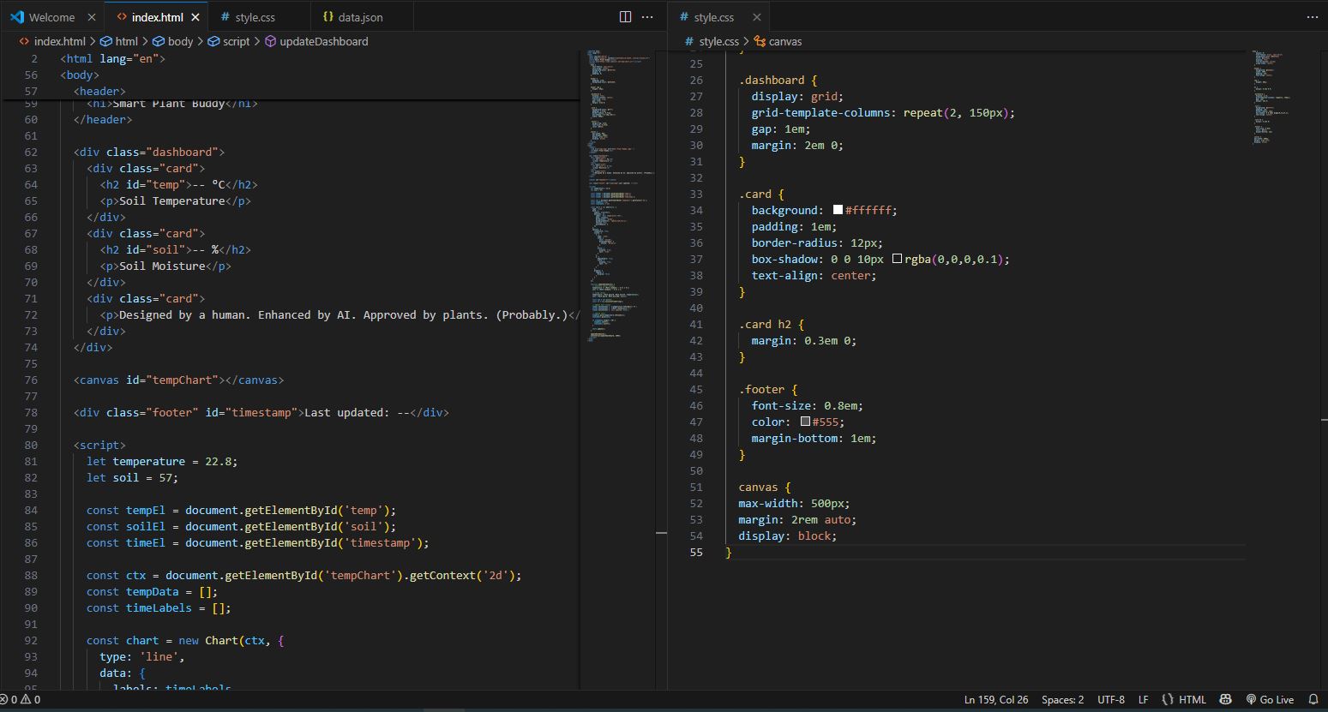
Task: Click the Split Editor Right icon
Action: [626, 17]
